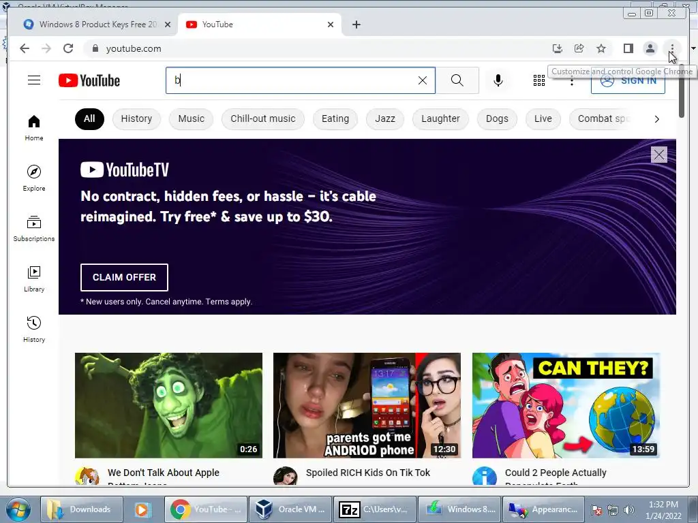Open the CAN THEY? video thumbnail

(566, 405)
